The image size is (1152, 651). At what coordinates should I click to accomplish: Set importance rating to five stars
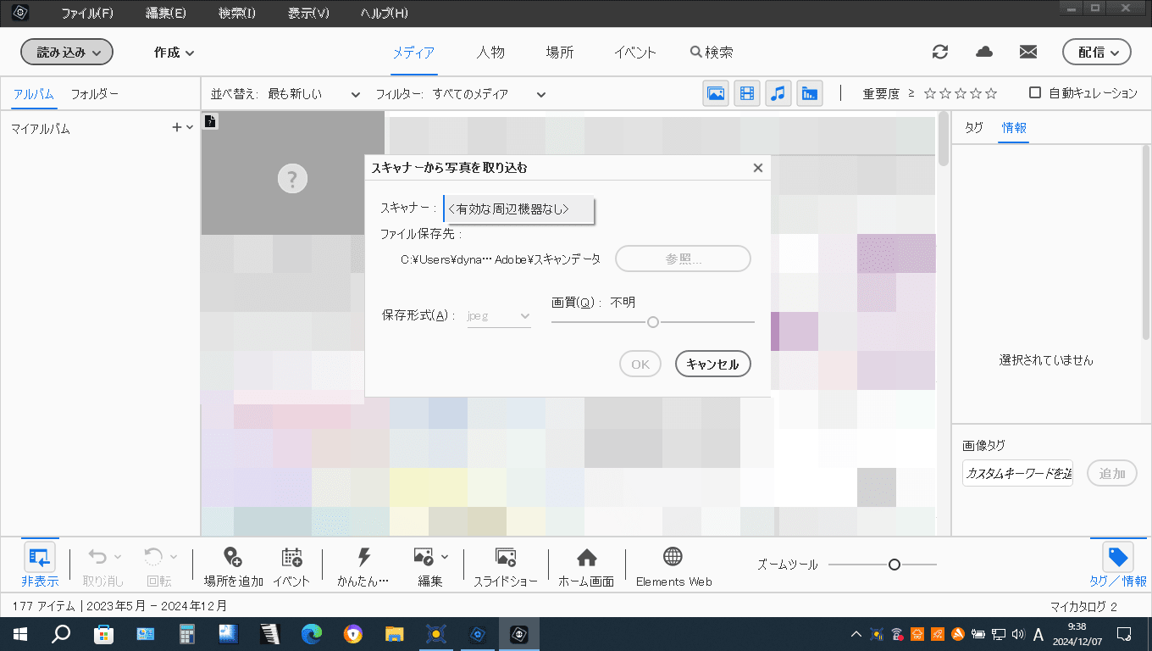[991, 94]
